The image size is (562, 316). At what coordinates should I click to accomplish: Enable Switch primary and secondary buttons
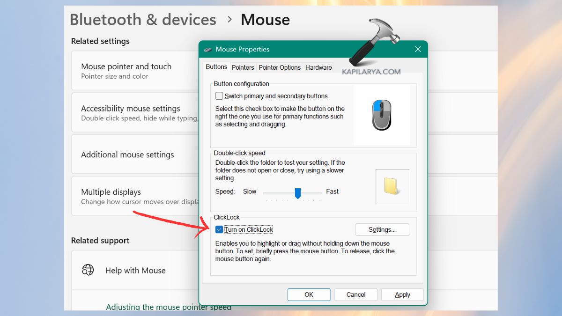[x=219, y=96]
